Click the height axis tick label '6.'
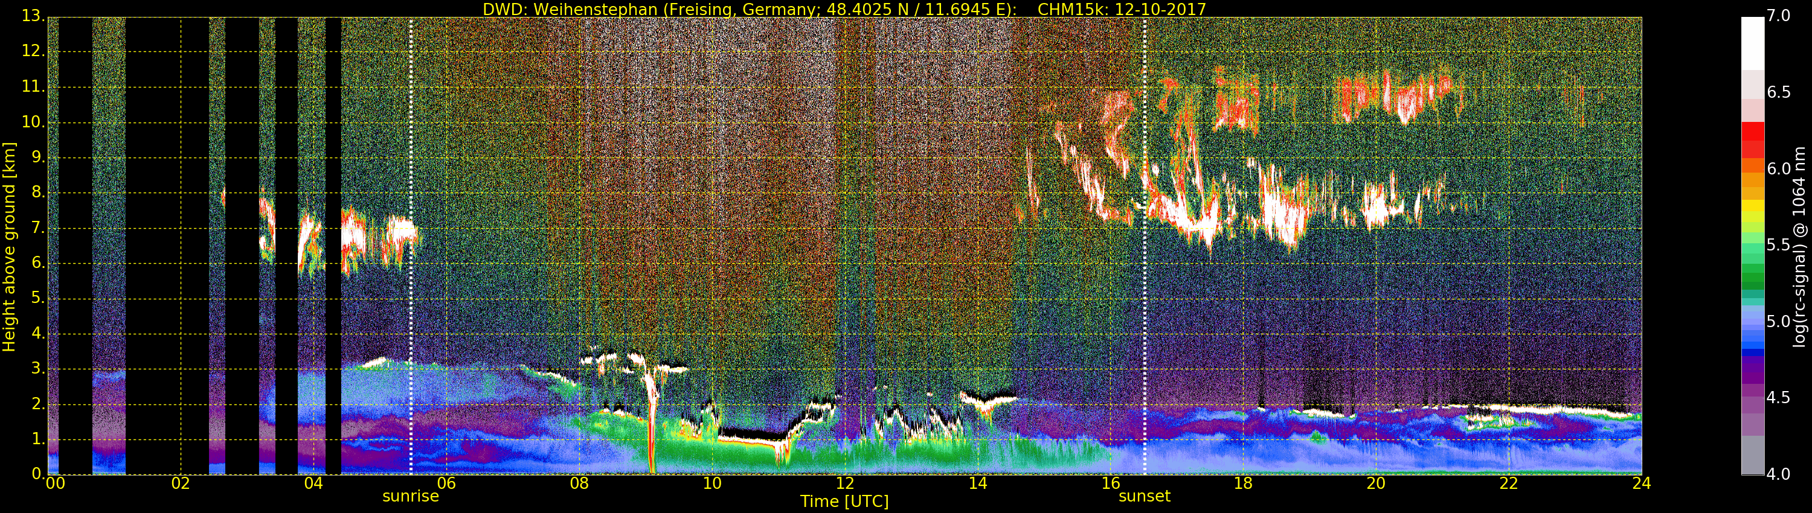This screenshot has height=513, width=1812. coord(38,263)
